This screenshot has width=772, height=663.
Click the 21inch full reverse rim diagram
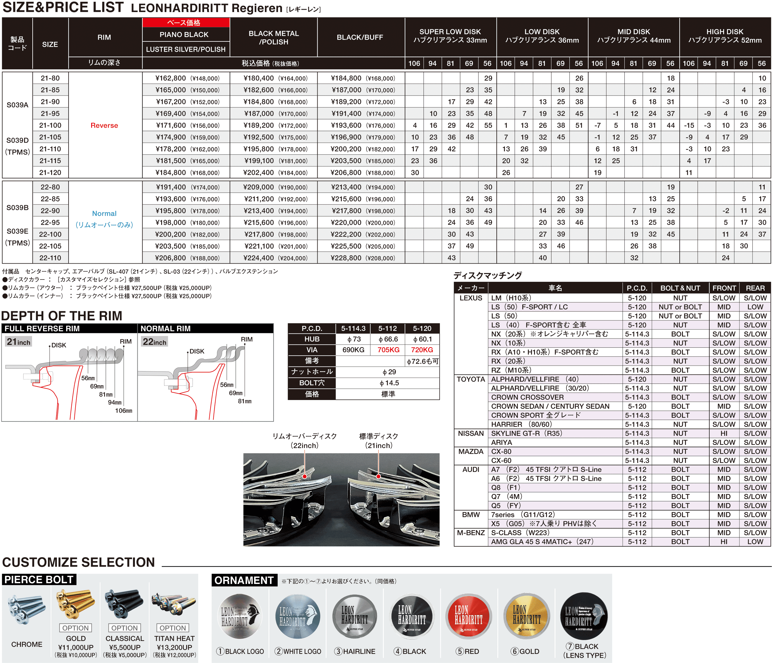click(69, 377)
